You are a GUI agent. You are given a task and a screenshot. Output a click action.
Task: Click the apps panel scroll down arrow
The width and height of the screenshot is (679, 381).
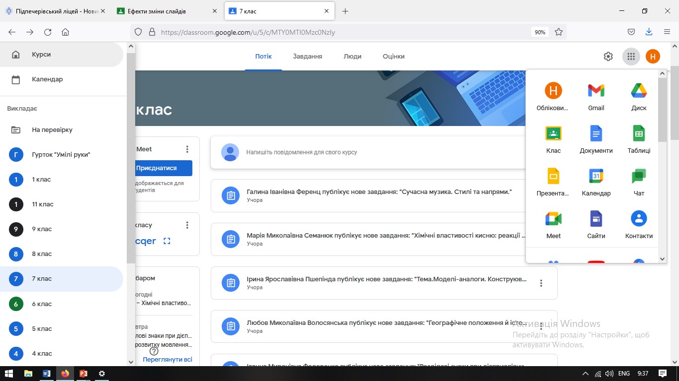click(x=662, y=258)
